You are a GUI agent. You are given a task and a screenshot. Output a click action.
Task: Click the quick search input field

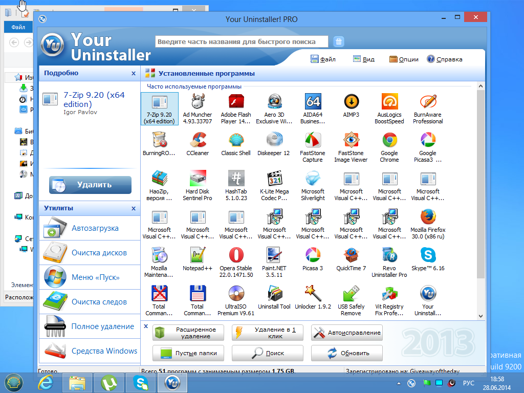[242, 42]
